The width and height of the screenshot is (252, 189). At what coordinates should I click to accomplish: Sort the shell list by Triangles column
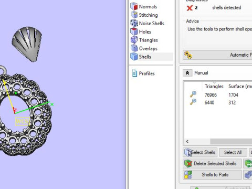tap(214, 86)
